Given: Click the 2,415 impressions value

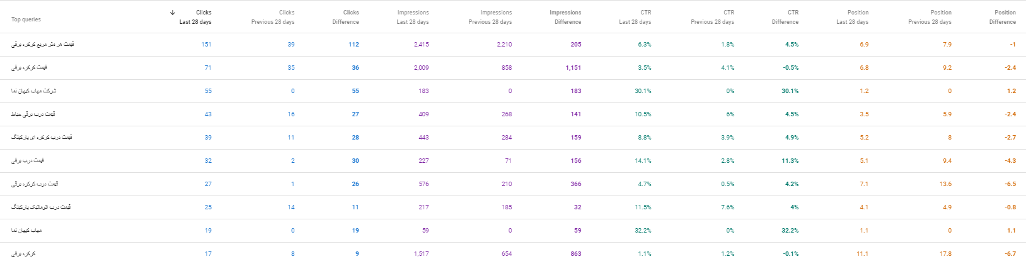Looking at the screenshot, I should 421,45.
